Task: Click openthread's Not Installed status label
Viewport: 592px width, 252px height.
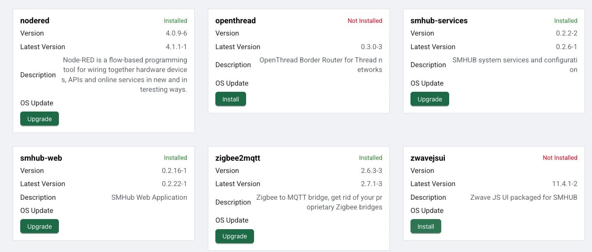Action: click(365, 21)
